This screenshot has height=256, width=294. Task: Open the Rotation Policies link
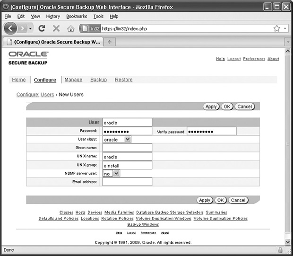point(117,219)
